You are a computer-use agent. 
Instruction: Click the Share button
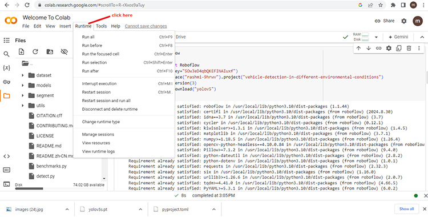click(x=384, y=21)
